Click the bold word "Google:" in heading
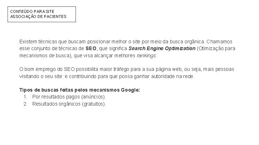 point(130,90)
